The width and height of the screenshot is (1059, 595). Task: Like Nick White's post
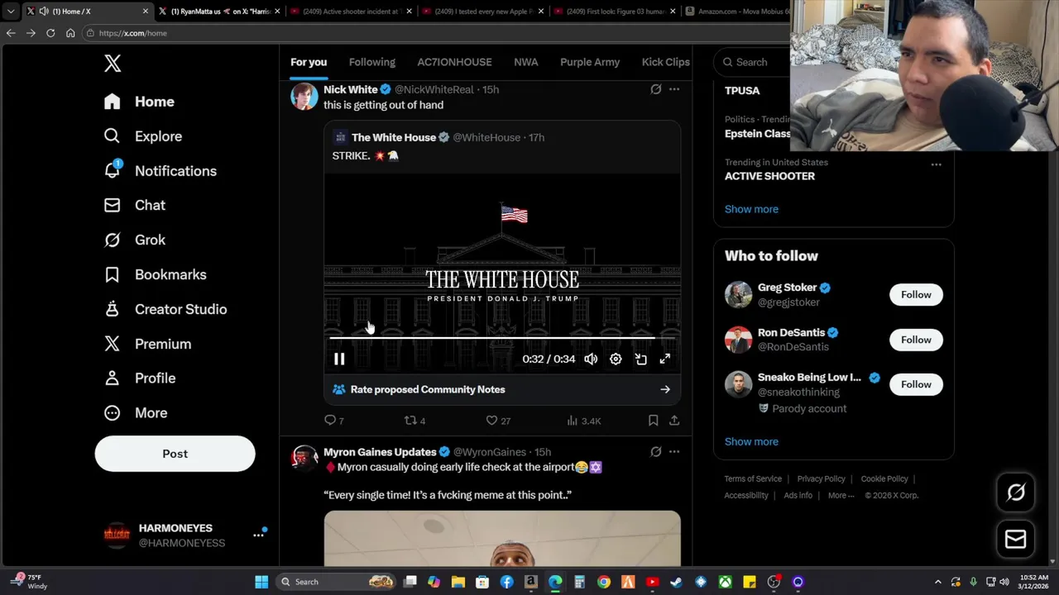[498, 421]
